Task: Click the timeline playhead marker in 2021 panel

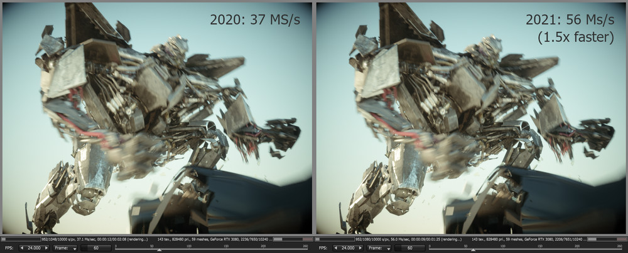Action: point(473,250)
